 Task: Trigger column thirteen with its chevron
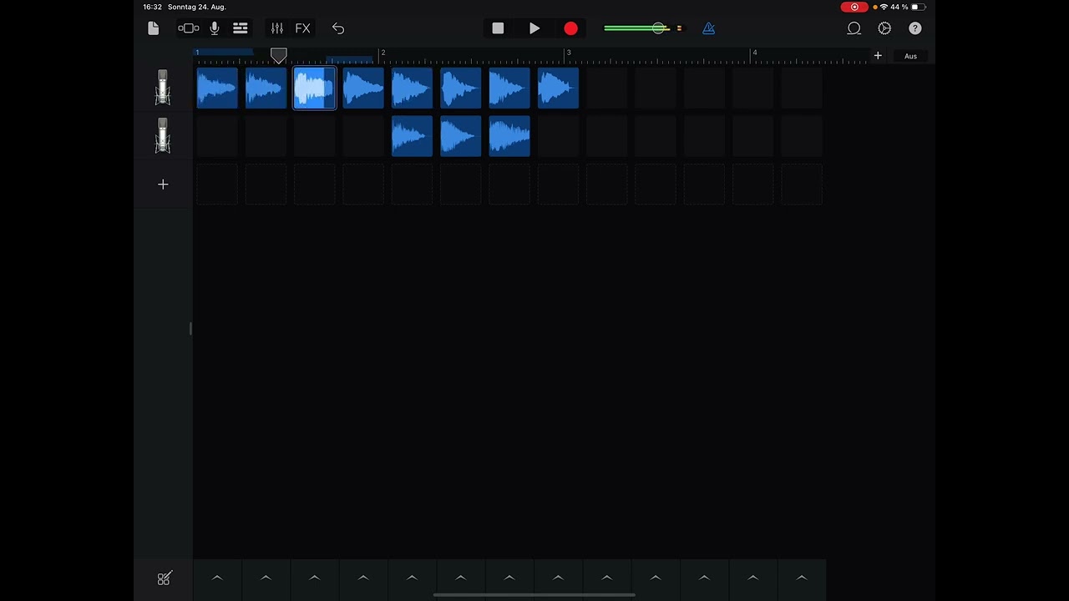[x=802, y=578]
